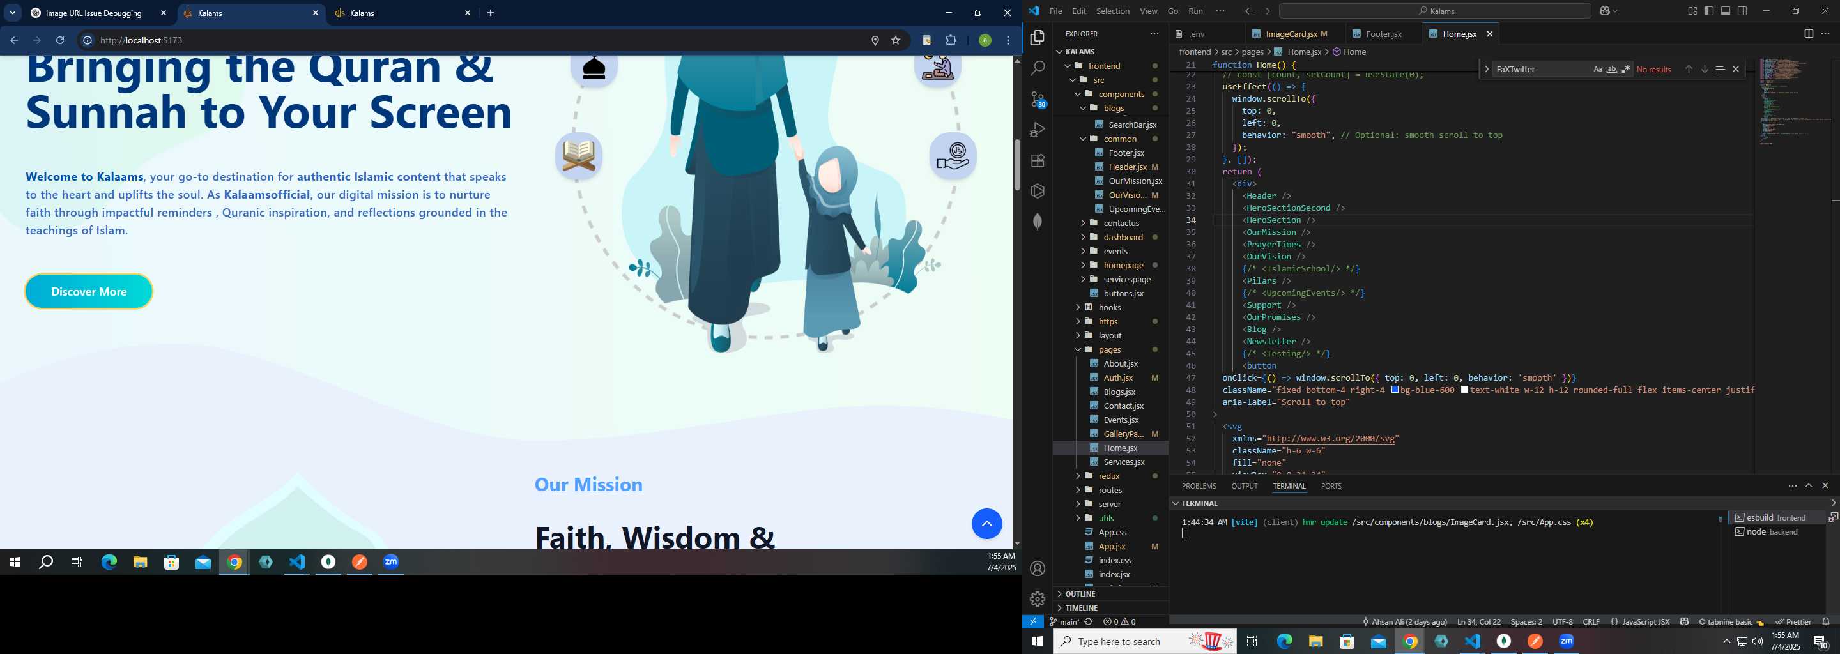Toggle the primary side bar visibility
The width and height of the screenshot is (1840, 654).
(x=1708, y=11)
